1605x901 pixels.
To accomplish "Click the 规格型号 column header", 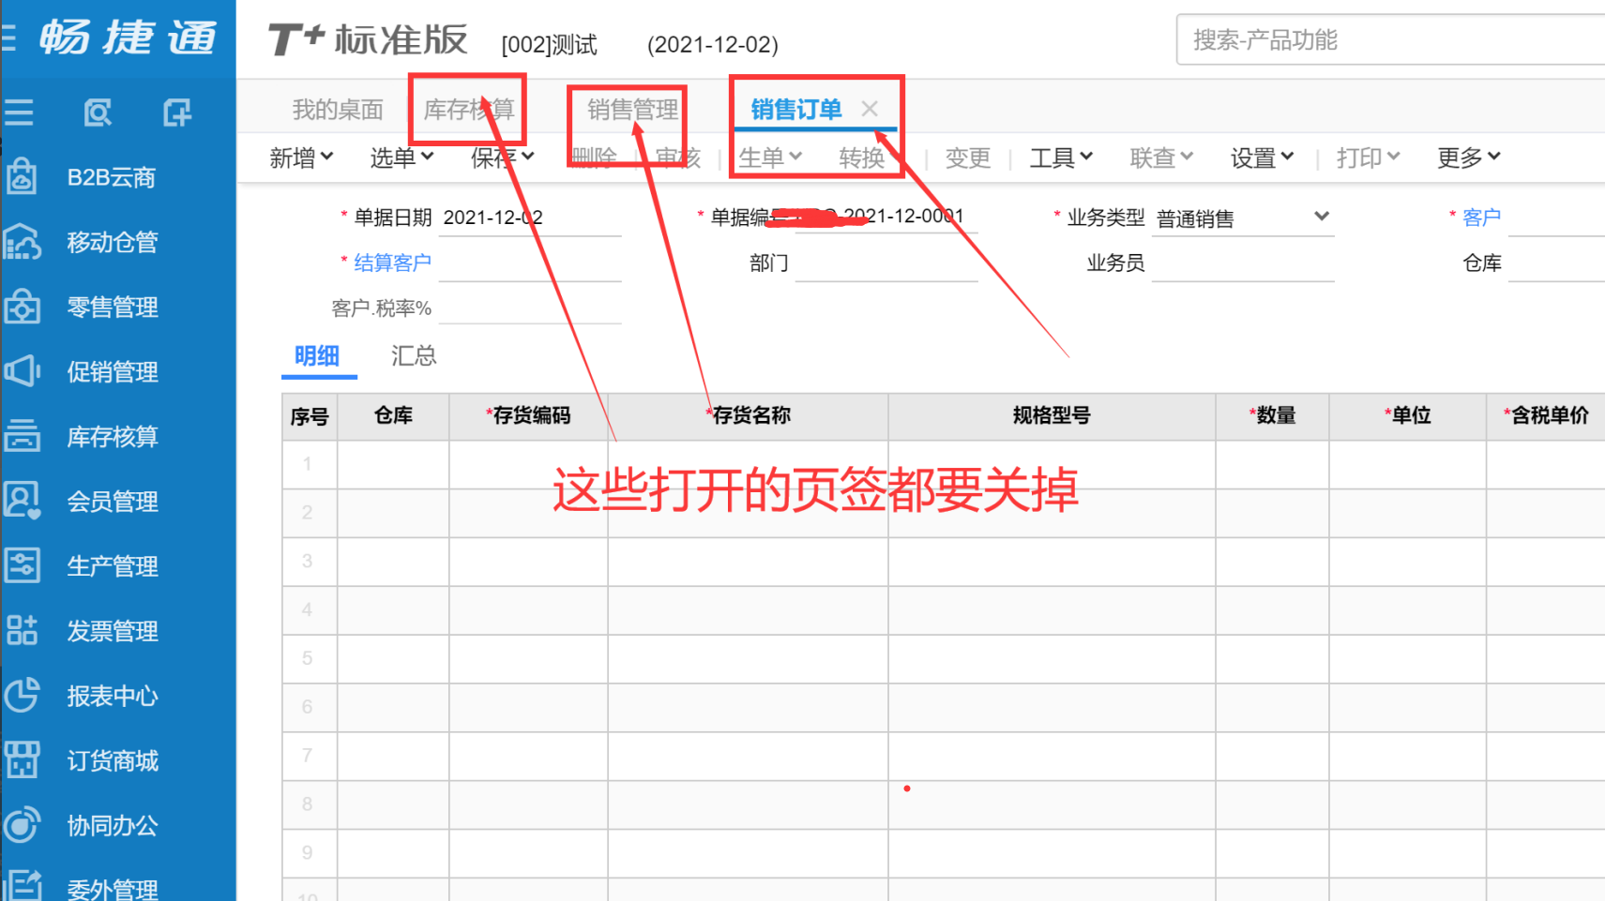I will point(1052,416).
